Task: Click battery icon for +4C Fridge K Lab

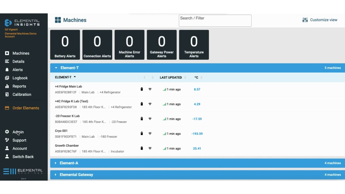Action: (x=142, y=104)
